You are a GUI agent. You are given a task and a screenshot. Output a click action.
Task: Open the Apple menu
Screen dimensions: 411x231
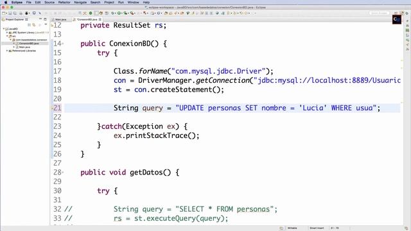tap(6, 3)
